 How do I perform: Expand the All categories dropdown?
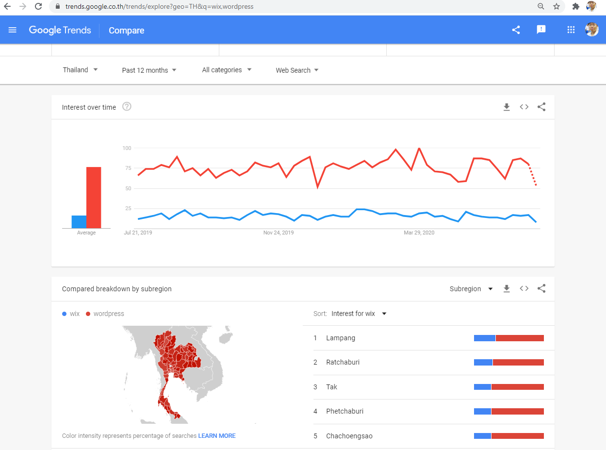[227, 70]
